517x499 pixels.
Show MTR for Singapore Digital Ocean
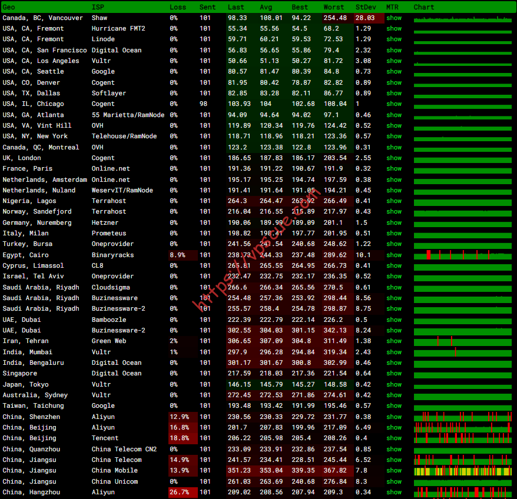tap(394, 372)
